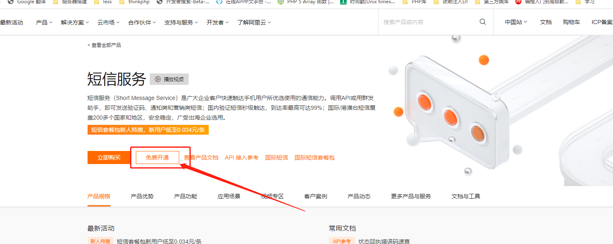Expand the 了解阿里云 dropdown
This screenshot has width=613, height=244.
point(254,22)
